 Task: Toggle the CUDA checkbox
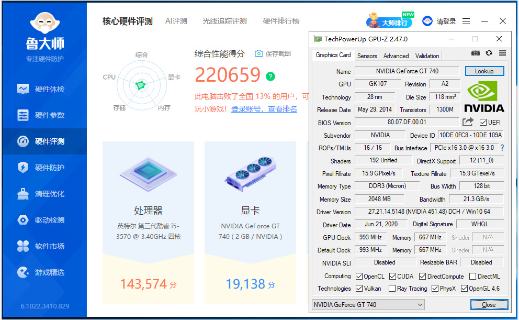[392, 277]
